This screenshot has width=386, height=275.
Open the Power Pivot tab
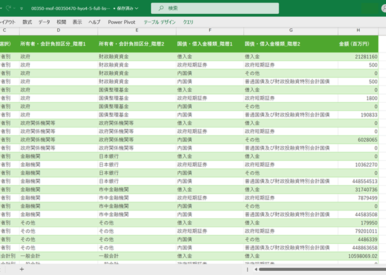pyautogui.click(x=122, y=22)
